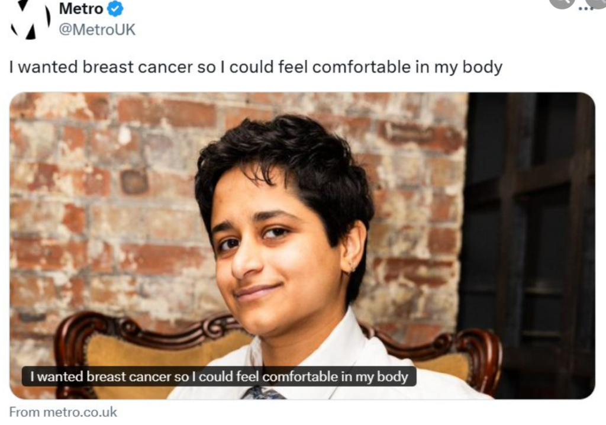Click the partially visible gray circle icon at far right
The image size is (606, 425).
(597, 3)
